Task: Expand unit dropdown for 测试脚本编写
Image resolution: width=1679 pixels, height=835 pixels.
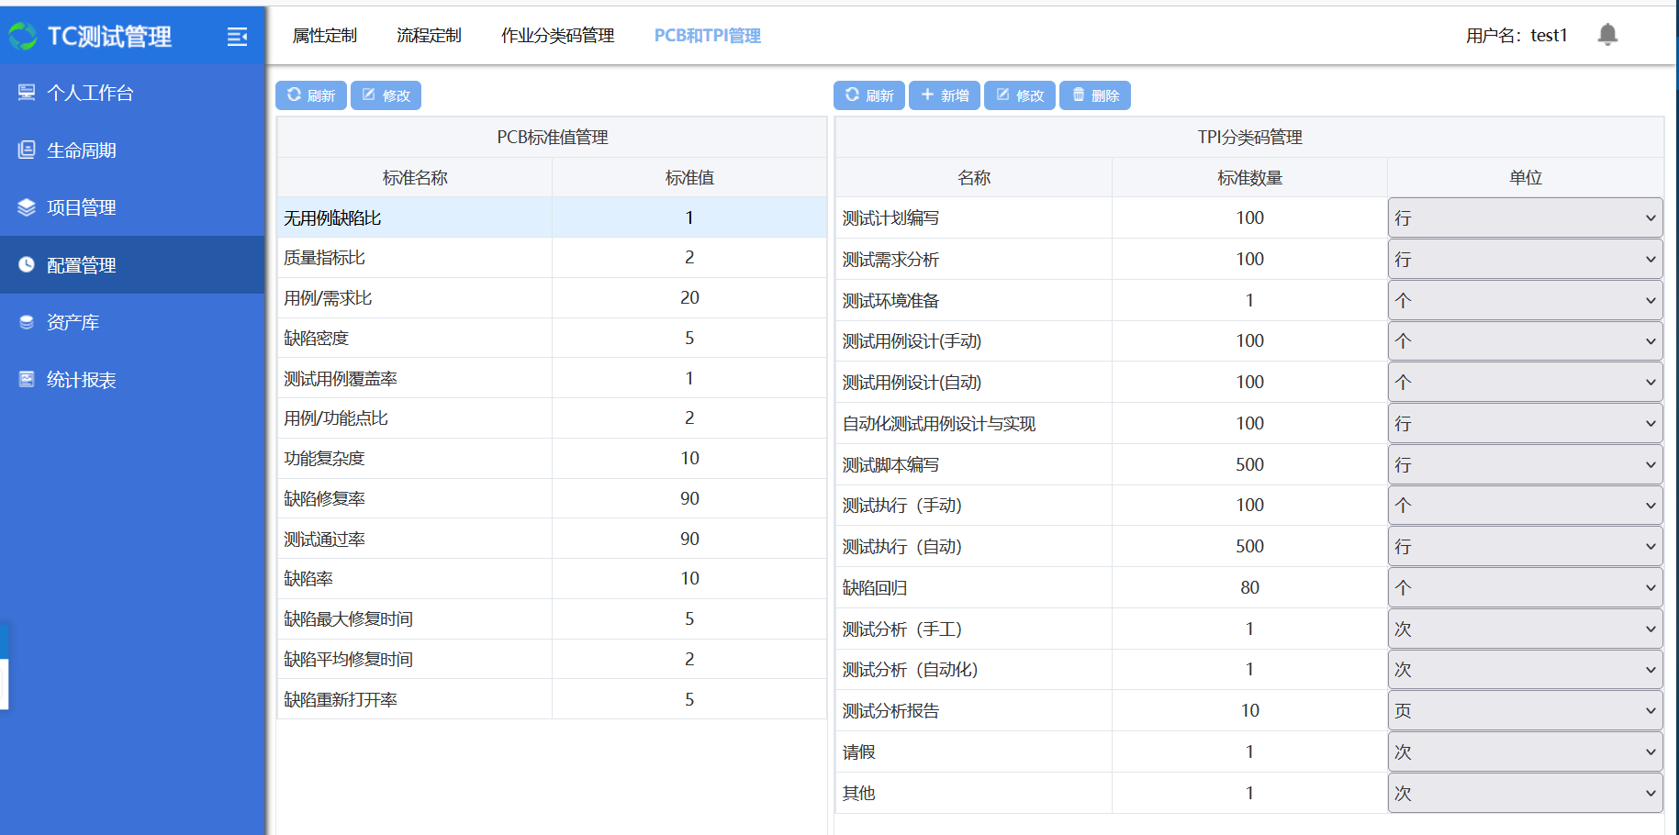Action: 1524,465
